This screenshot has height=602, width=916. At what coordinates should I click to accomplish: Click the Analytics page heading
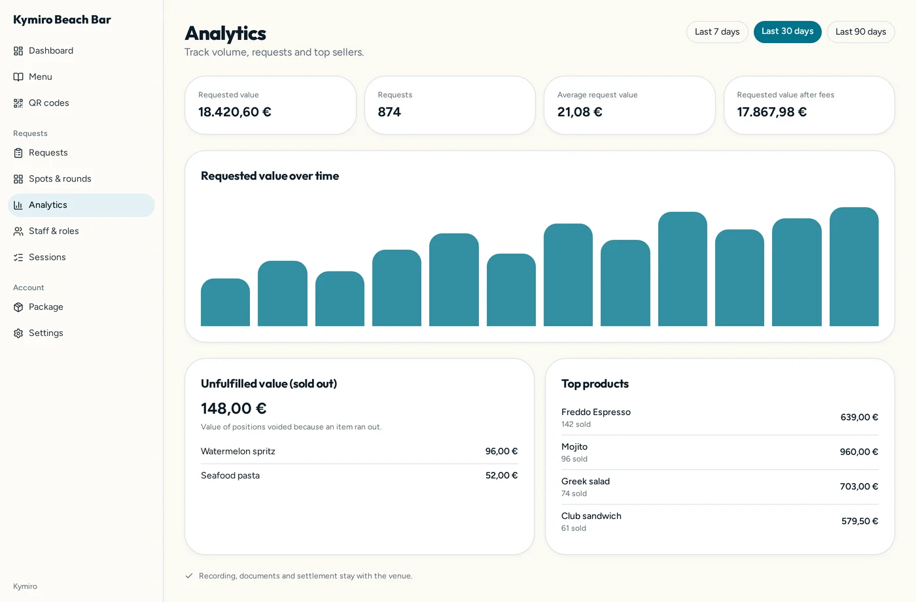pos(225,33)
